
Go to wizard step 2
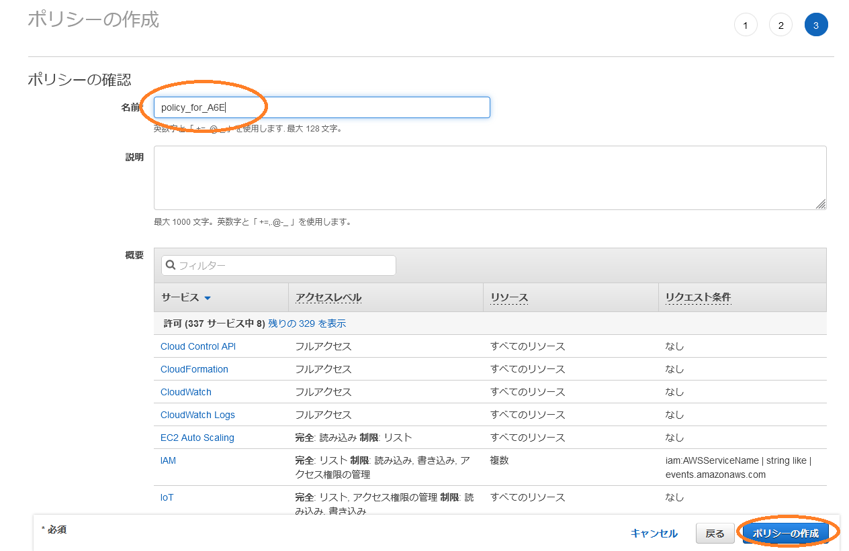click(x=780, y=26)
